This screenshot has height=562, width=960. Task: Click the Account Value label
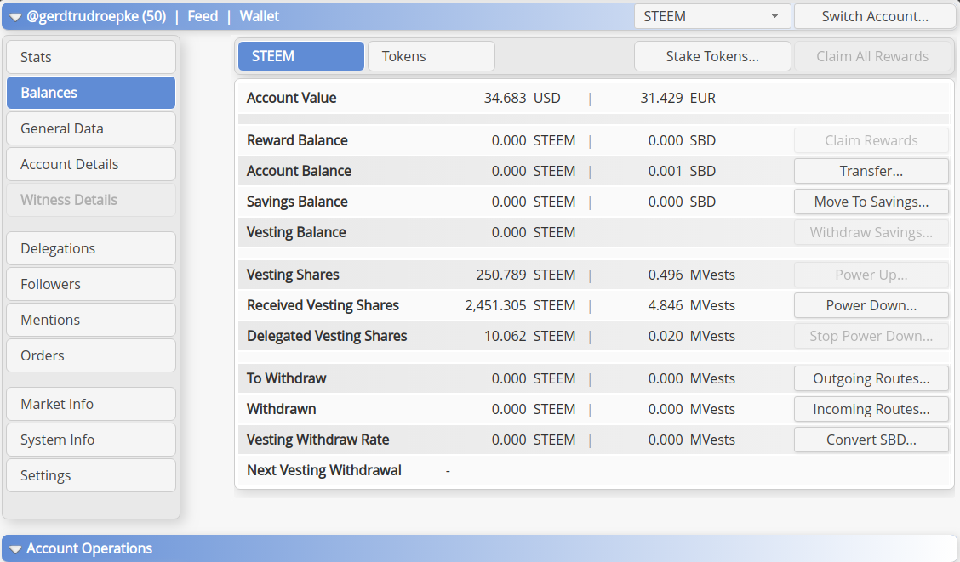[291, 98]
